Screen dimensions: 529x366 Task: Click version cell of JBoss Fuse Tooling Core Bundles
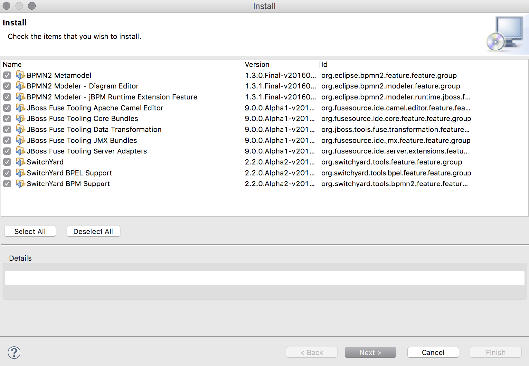click(280, 118)
